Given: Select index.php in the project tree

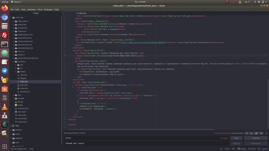Looking at the screenshot, I should click(24, 82).
